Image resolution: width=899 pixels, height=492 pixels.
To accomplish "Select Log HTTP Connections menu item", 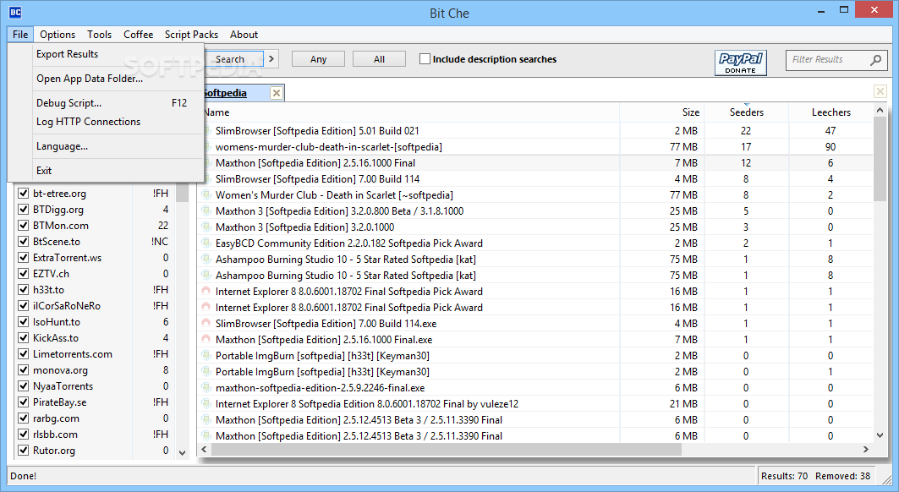I will [106, 122].
